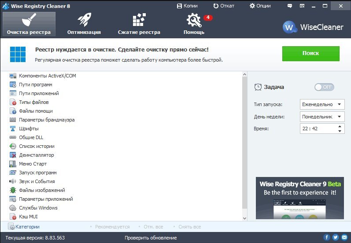Click the Общие DLL icon
This screenshot has height=243, width=351.
[13, 137]
